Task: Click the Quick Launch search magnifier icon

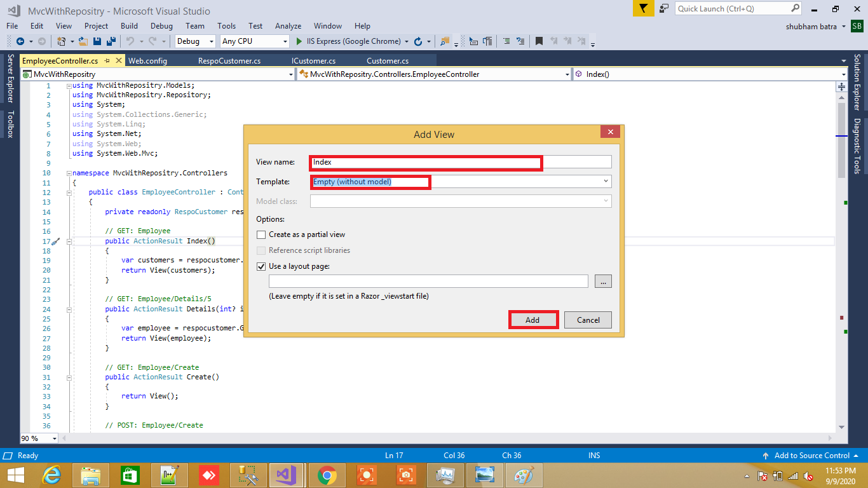Action: 795,8
